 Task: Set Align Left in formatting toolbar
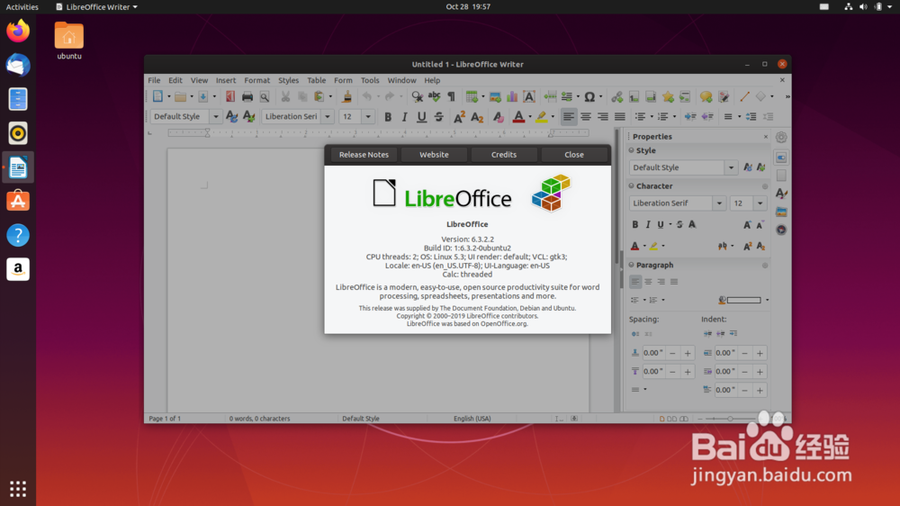point(568,116)
